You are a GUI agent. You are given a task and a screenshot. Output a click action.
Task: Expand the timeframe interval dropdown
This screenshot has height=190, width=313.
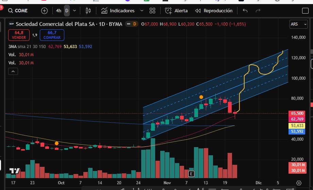(75, 11)
